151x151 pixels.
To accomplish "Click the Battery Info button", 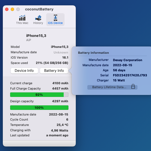I will coord(54,71).
